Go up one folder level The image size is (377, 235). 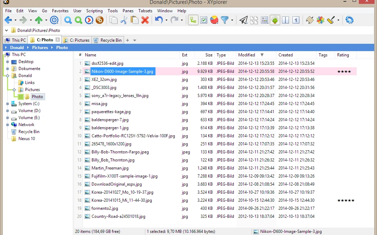pyautogui.click(x=39, y=20)
